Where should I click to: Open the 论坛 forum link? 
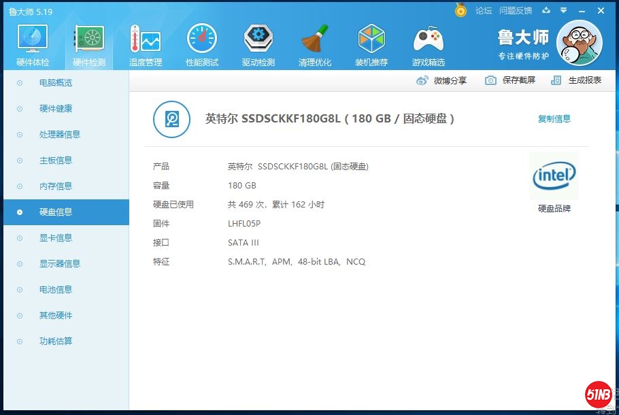tap(484, 11)
